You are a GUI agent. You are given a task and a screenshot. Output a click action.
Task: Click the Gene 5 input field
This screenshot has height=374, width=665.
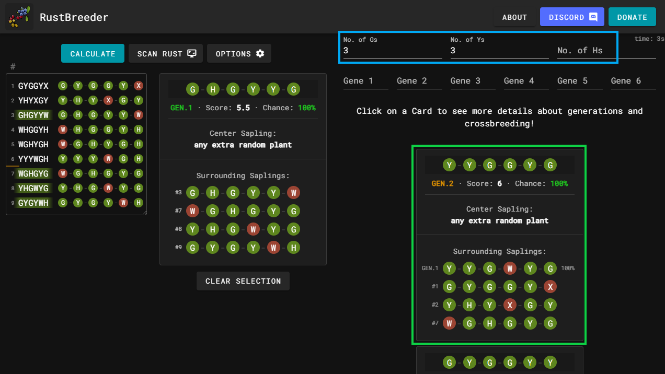pyautogui.click(x=580, y=81)
